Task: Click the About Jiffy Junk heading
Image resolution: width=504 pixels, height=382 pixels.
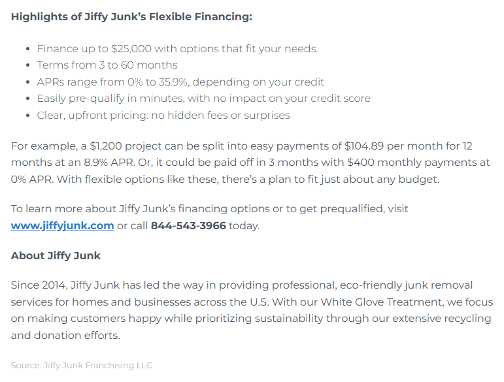Action: tap(56, 256)
